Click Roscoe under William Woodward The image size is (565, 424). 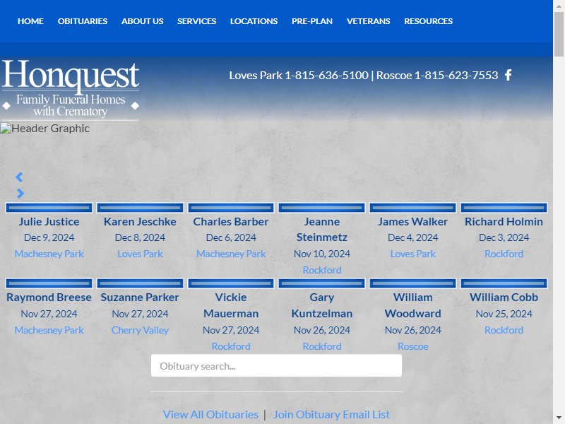pos(413,346)
